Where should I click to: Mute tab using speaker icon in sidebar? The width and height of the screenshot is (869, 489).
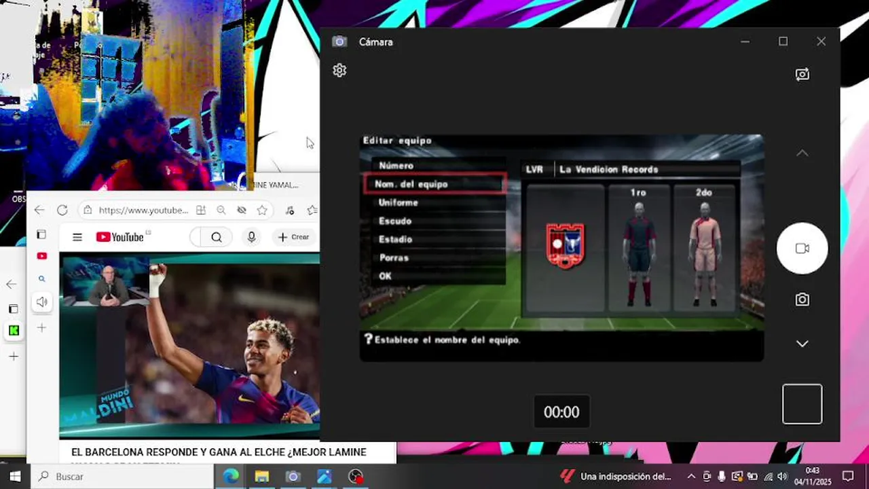41,302
